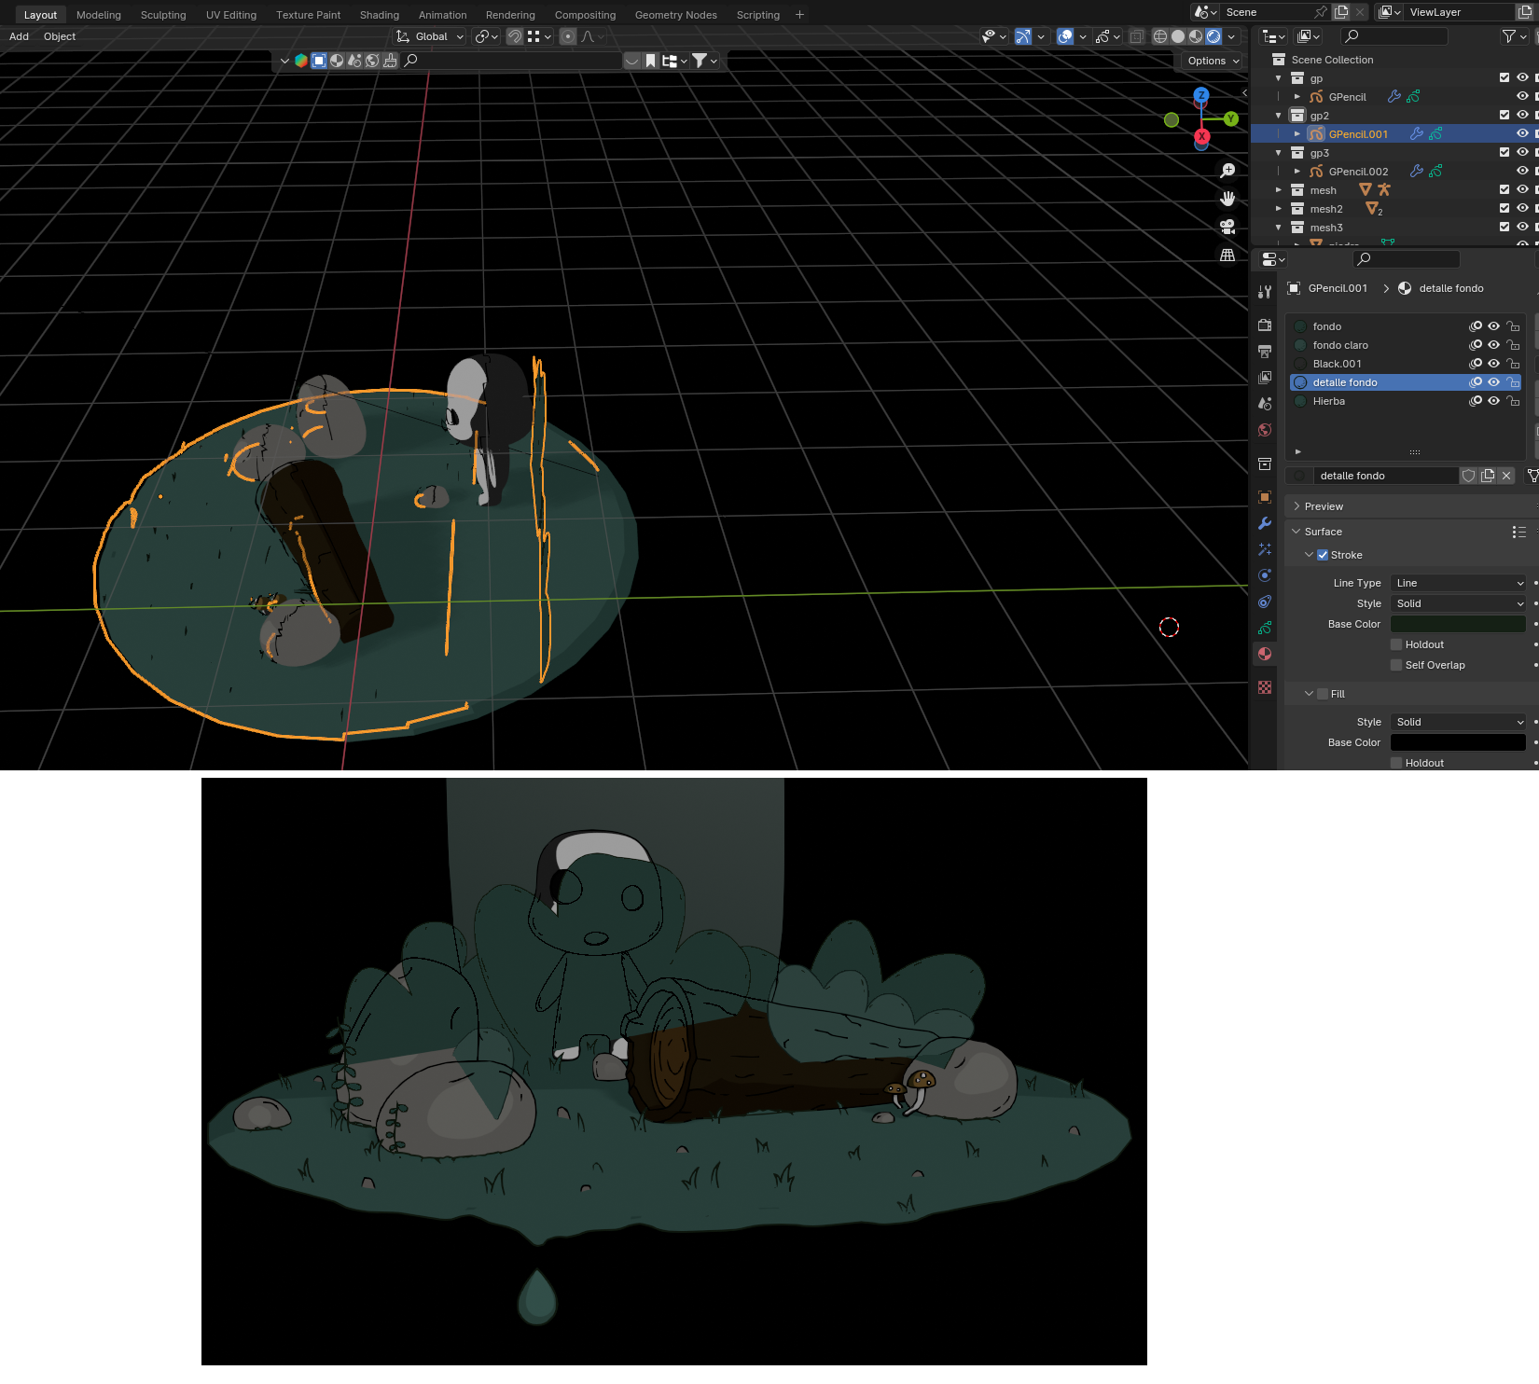This screenshot has height=1384, width=1539.
Task: Open the Object Data properties tab
Action: click(x=1265, y=628)
